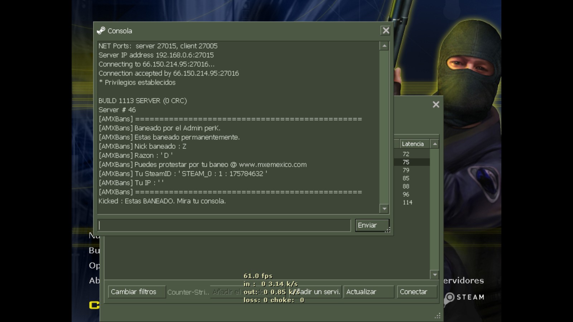The image size is (573, 322).
Task: Select the highlighted server with latency 75
Action: 412,162
